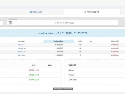Switch to the Přijaté zboží tab
The image size is (125, 94).
[x=92, y=12]
